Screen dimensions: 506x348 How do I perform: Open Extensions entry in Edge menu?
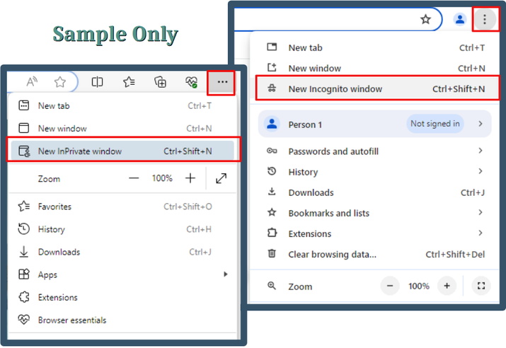122,297
